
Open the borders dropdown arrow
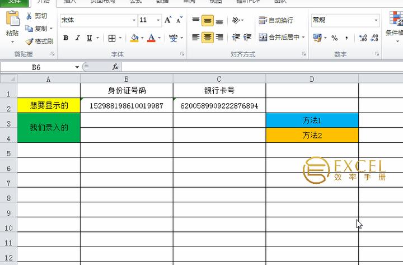120,38
